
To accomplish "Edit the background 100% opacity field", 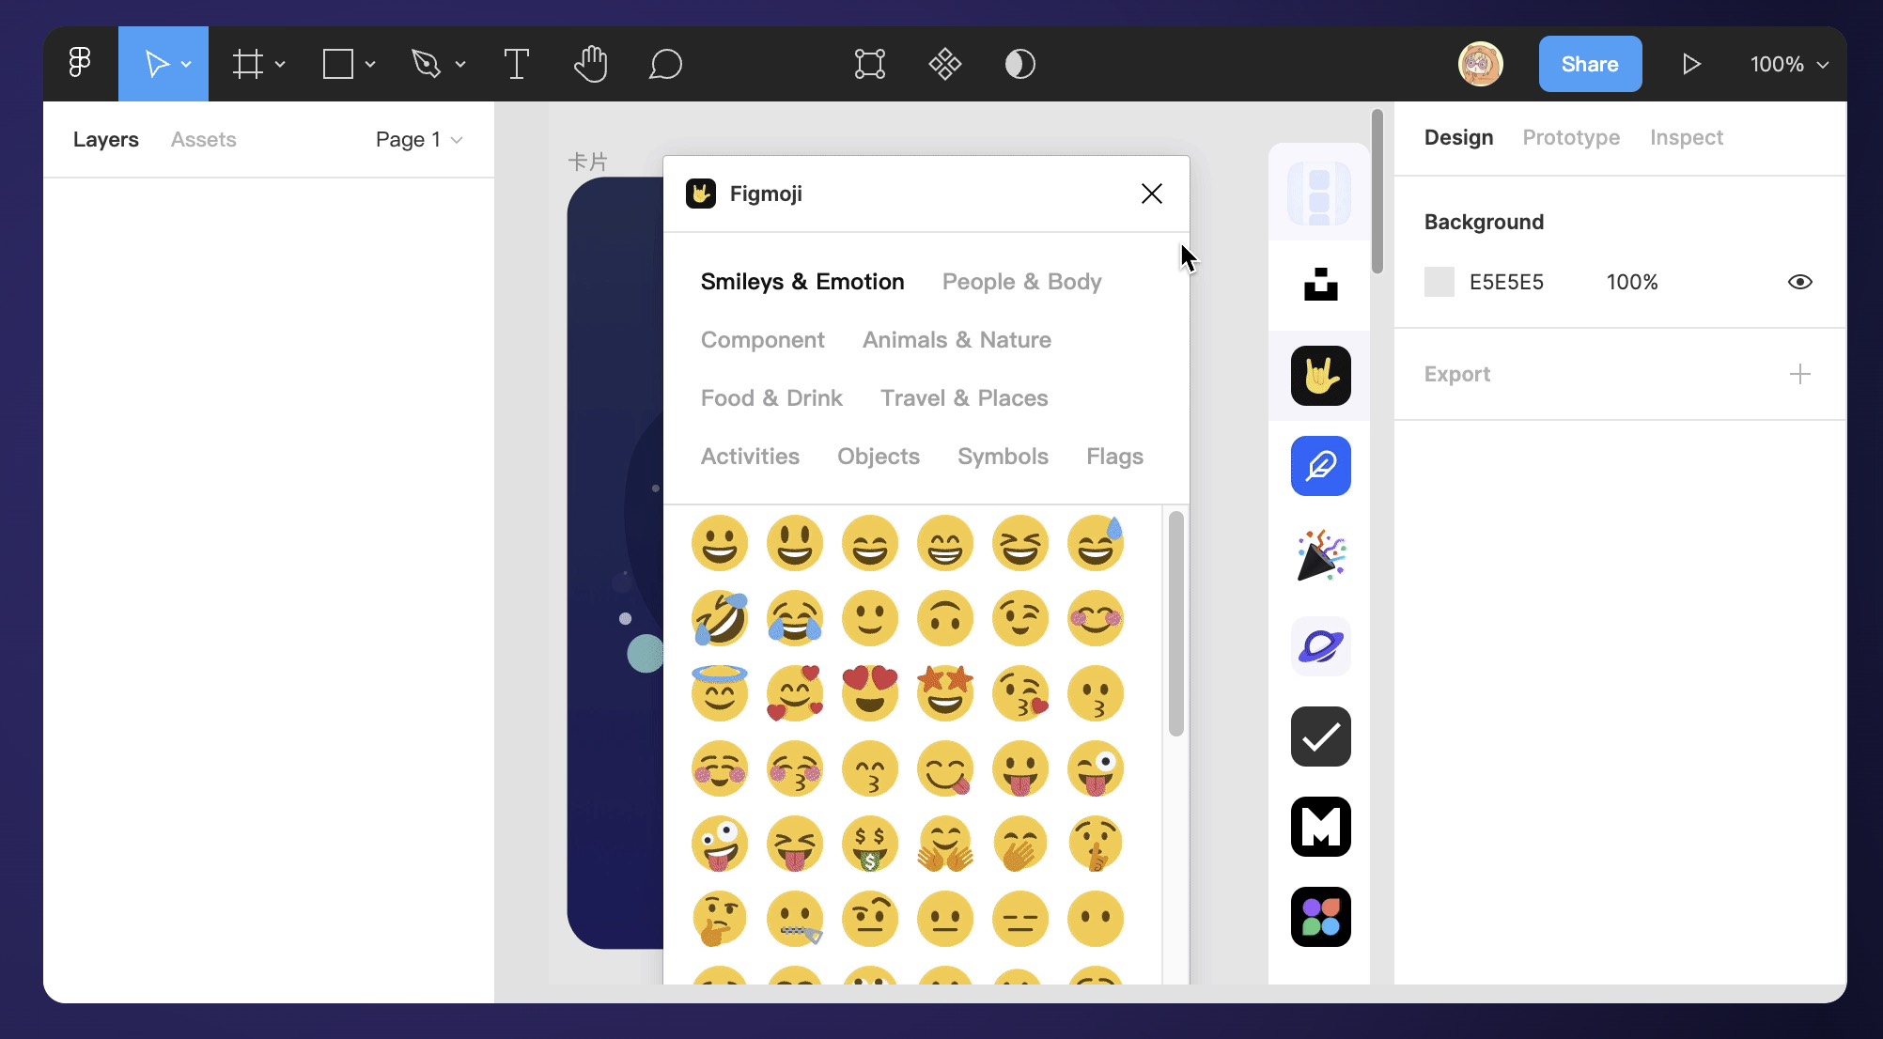I will point(1632,282).
